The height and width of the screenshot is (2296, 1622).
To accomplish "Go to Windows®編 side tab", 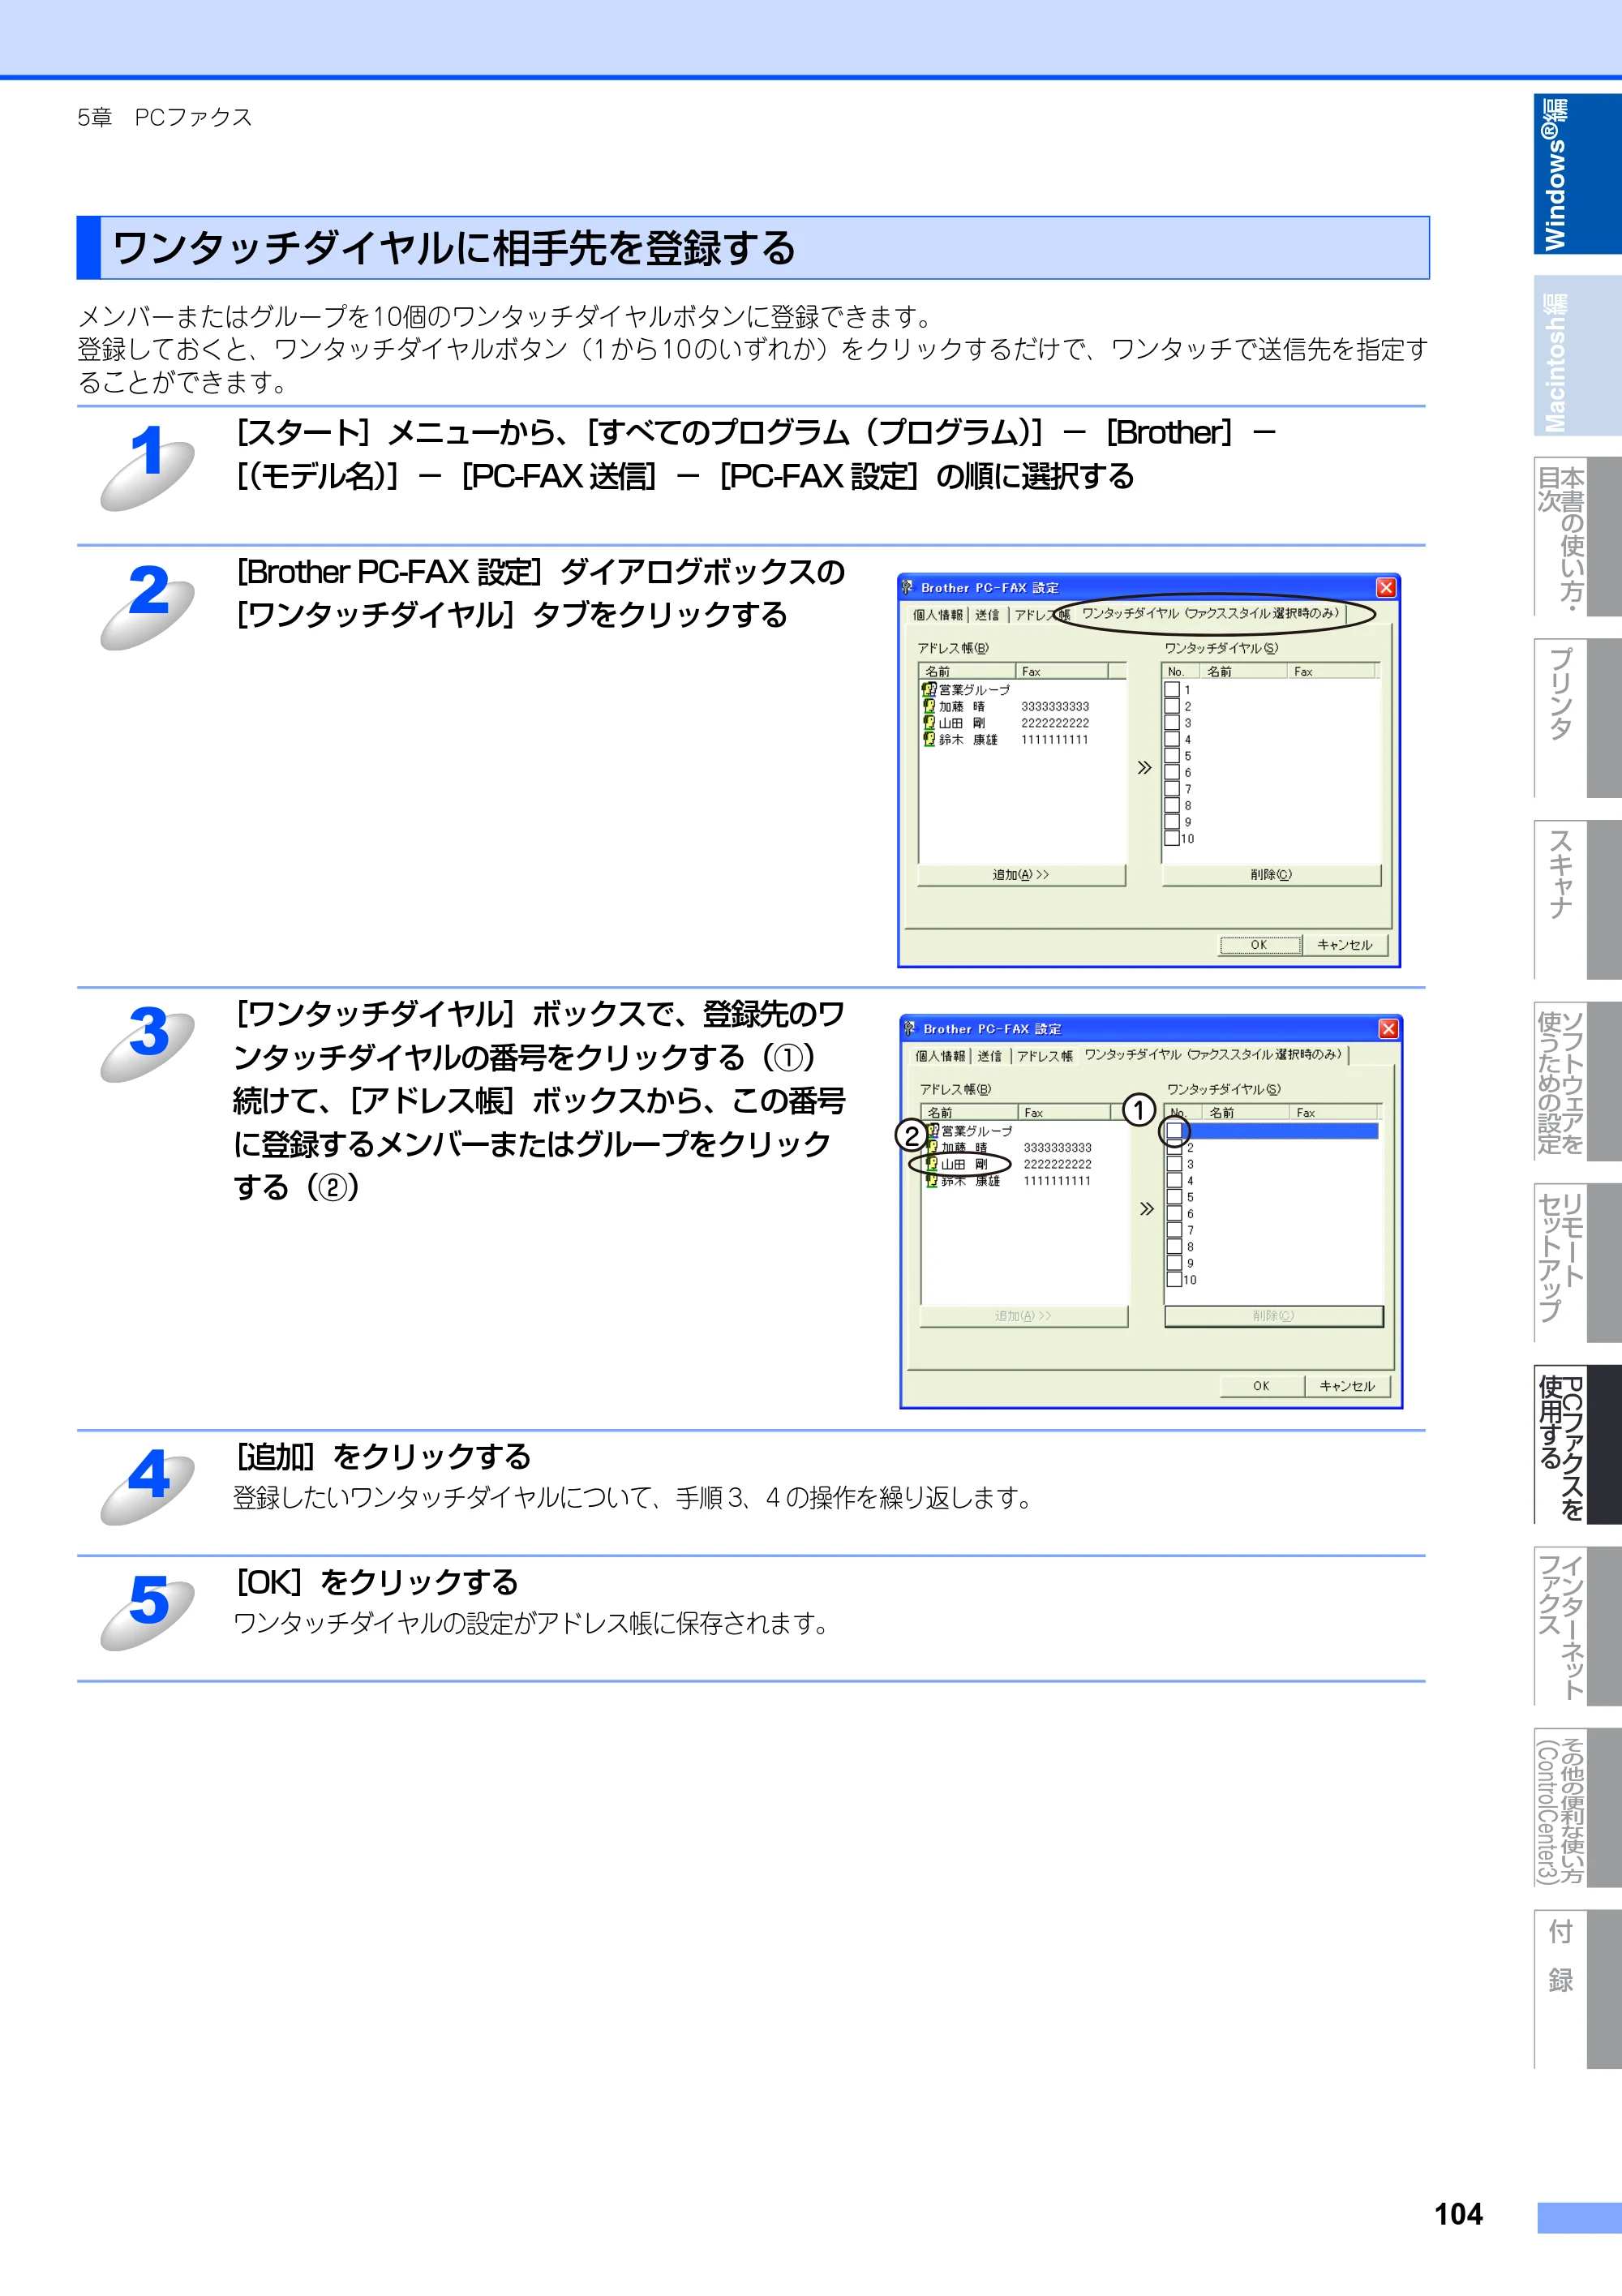I will (1577, 174).
